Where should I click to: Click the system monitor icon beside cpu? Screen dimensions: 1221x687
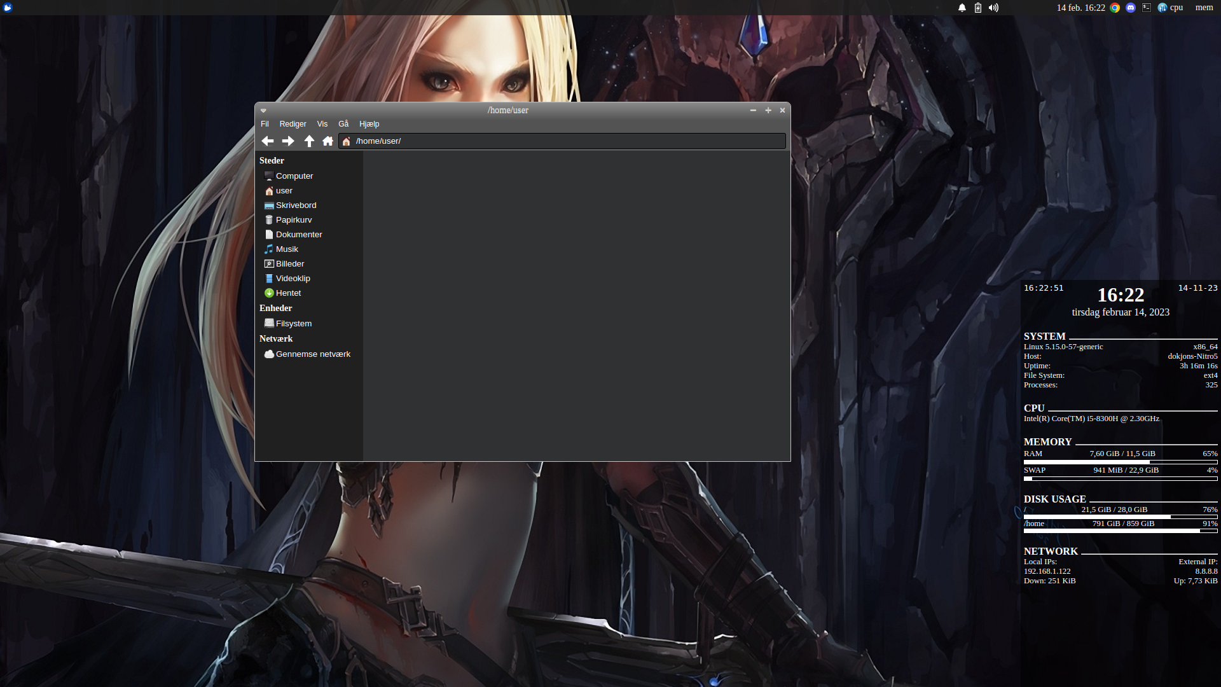[1162, 8]
